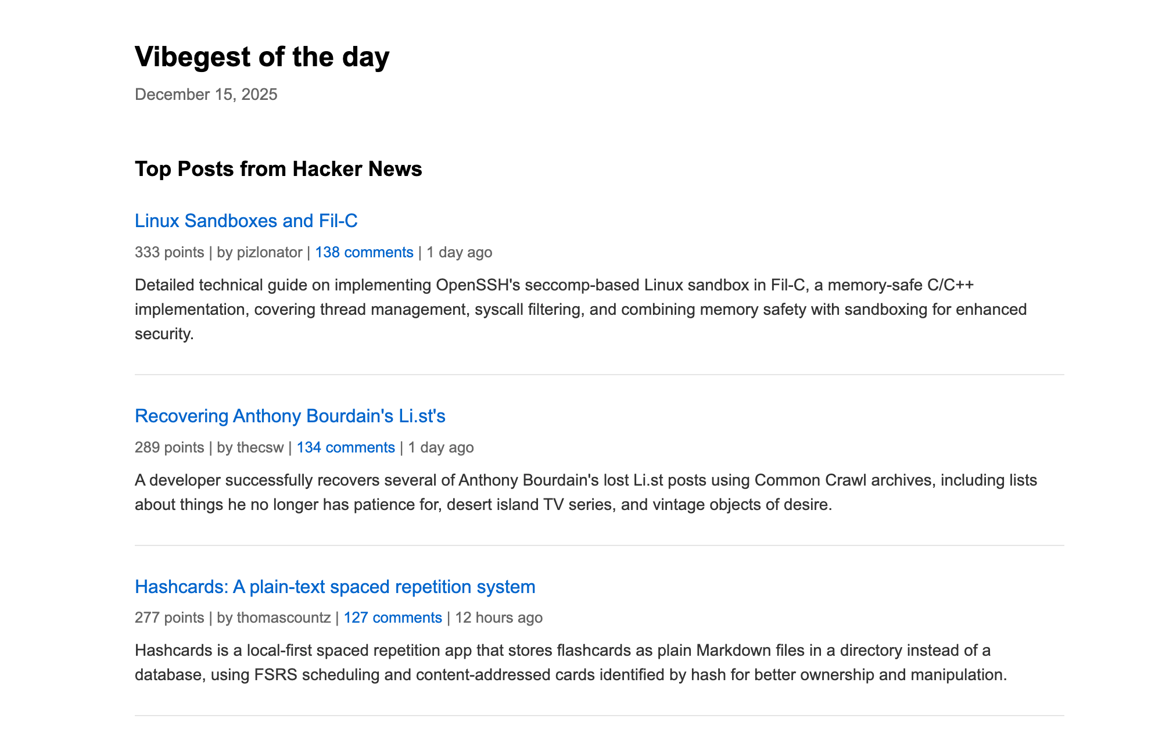
Task: Click the Common Crawl recovery summary paragraph
Action: (585, 492)
